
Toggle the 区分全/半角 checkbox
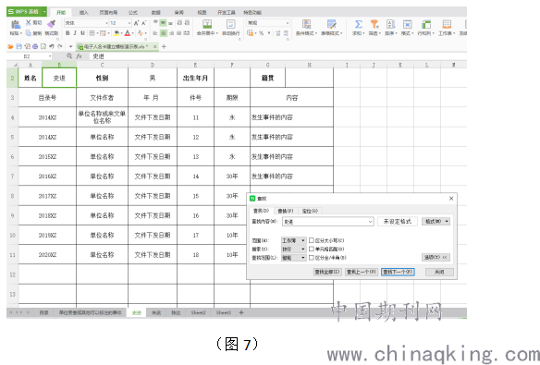[x=312, y=257]
